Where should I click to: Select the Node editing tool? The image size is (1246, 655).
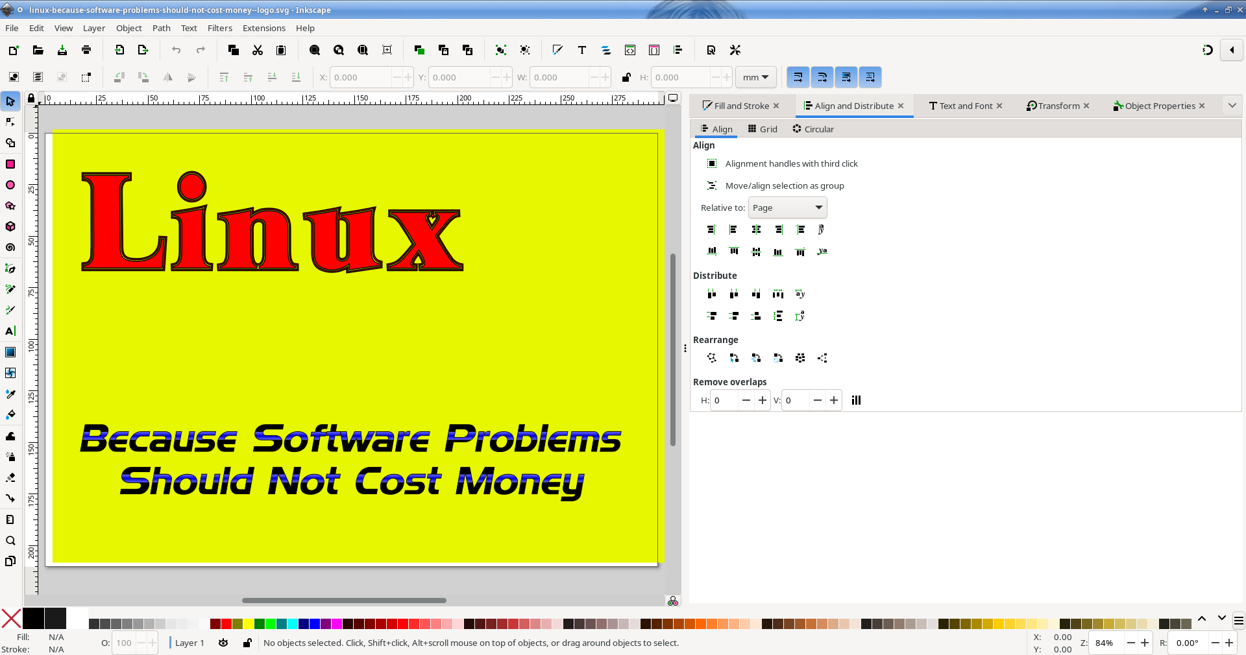point(10,122)
